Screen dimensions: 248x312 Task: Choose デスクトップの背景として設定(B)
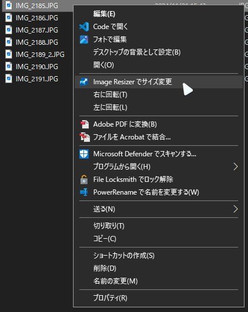click(159, 52)
